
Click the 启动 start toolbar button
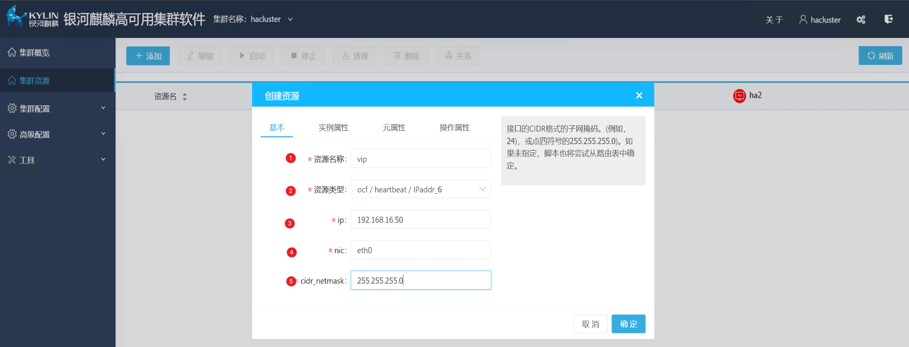pos(252,56)
